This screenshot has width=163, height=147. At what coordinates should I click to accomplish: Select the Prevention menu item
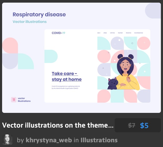[128, 33]
